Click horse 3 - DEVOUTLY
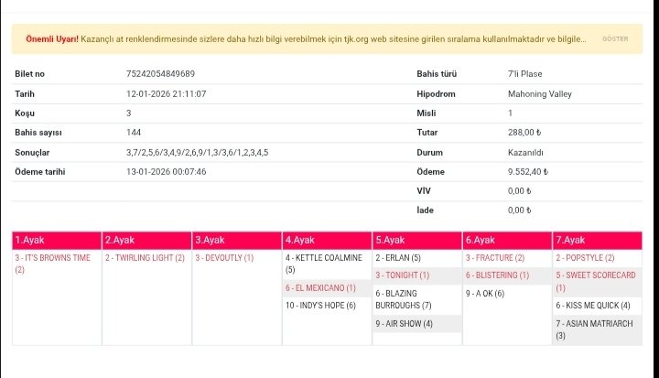 click(224, 258)
